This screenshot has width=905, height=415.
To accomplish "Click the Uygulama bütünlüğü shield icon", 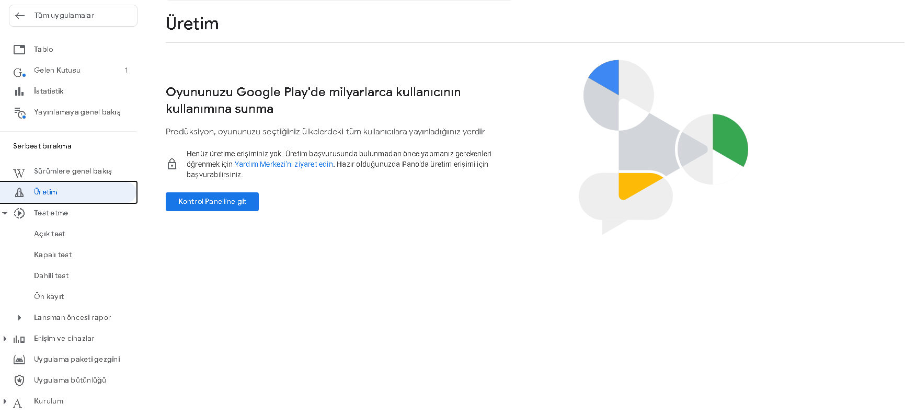I will (19, 381).
